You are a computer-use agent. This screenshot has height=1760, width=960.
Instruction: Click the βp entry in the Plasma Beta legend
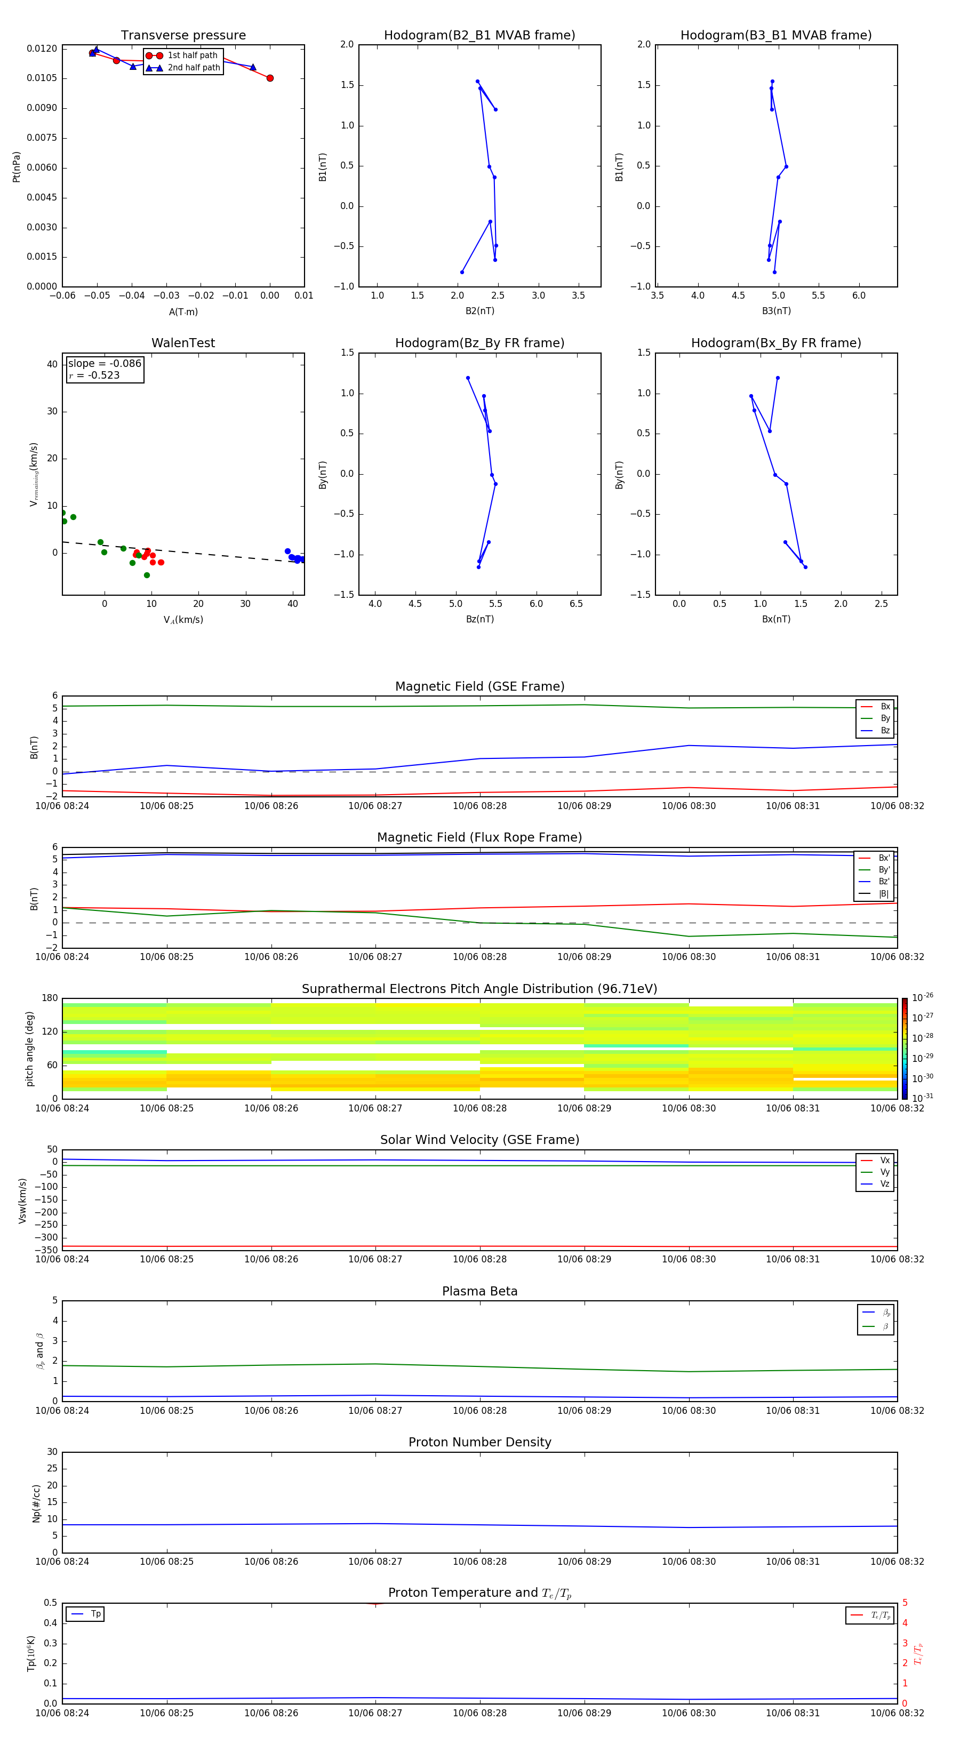click(x=877, y=1312)
